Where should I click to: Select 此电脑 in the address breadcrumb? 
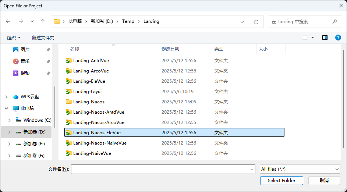point(75,21)
